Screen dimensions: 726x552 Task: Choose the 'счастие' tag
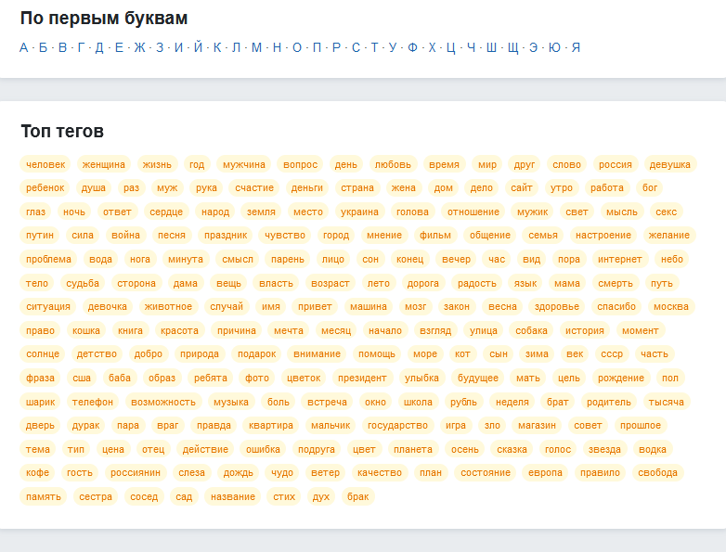click(254, 187)
